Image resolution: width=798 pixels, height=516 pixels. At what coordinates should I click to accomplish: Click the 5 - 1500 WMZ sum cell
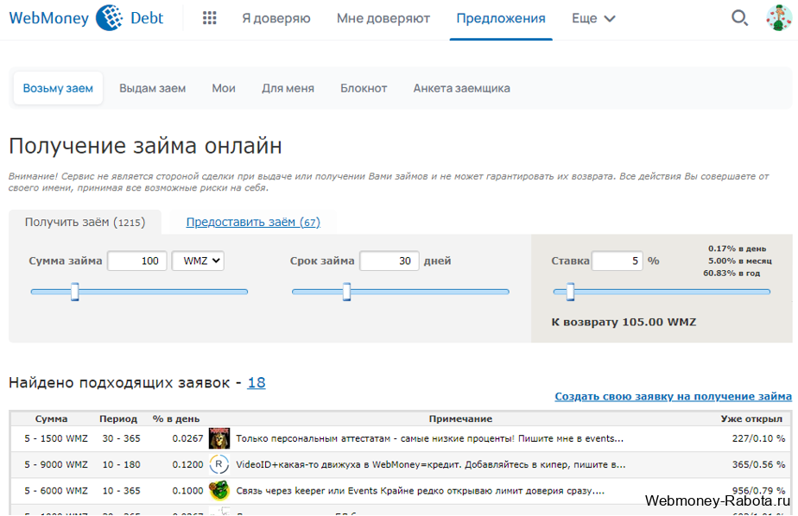pos(56,438)
